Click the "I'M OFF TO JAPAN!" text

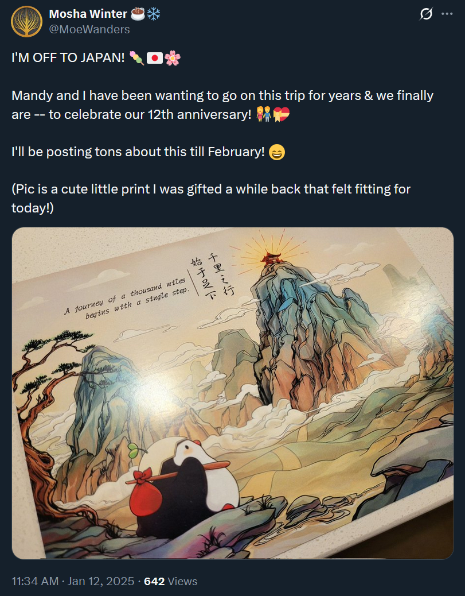68,58
